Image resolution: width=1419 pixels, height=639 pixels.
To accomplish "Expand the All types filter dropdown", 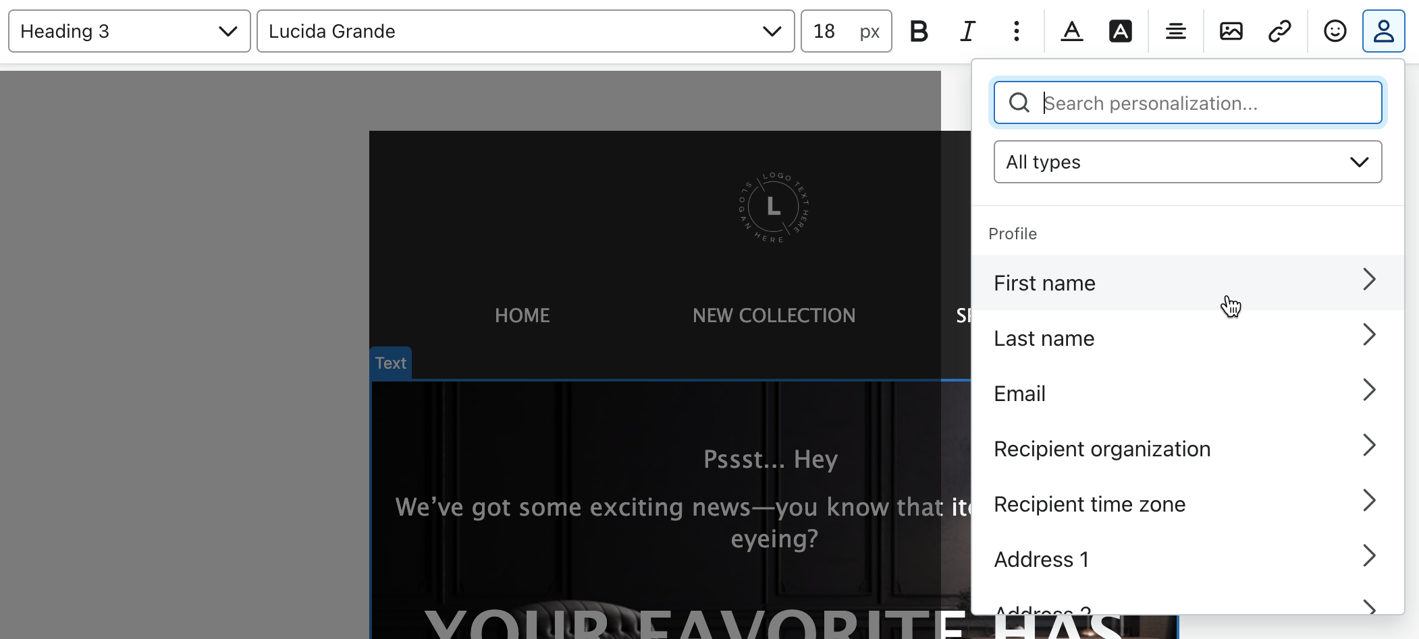I will 1187,162.
